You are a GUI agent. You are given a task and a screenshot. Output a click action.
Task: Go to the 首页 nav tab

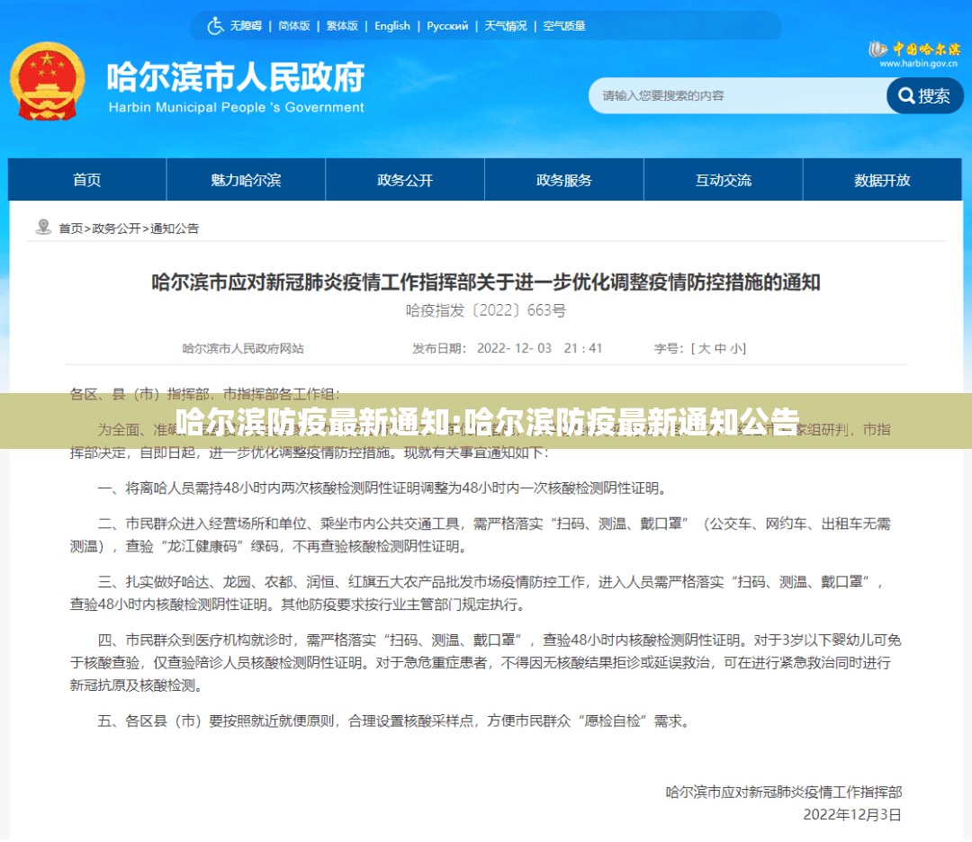pos(86,180)
